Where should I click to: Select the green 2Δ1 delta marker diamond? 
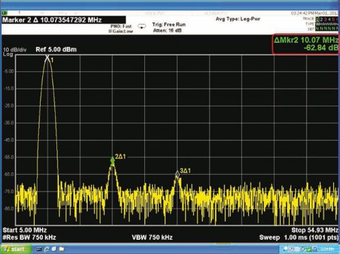click(112, 160)
